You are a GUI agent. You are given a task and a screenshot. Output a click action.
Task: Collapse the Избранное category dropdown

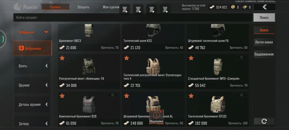click(x=46, y=32)
